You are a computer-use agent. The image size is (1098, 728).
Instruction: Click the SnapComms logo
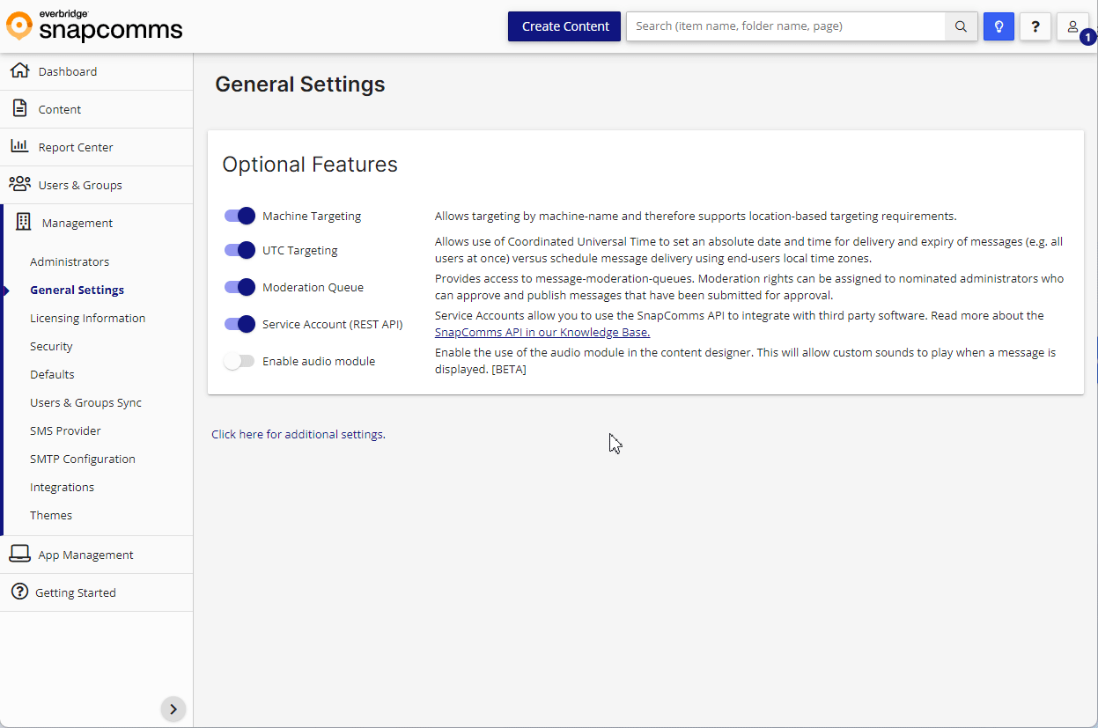(x=94, y=26)
